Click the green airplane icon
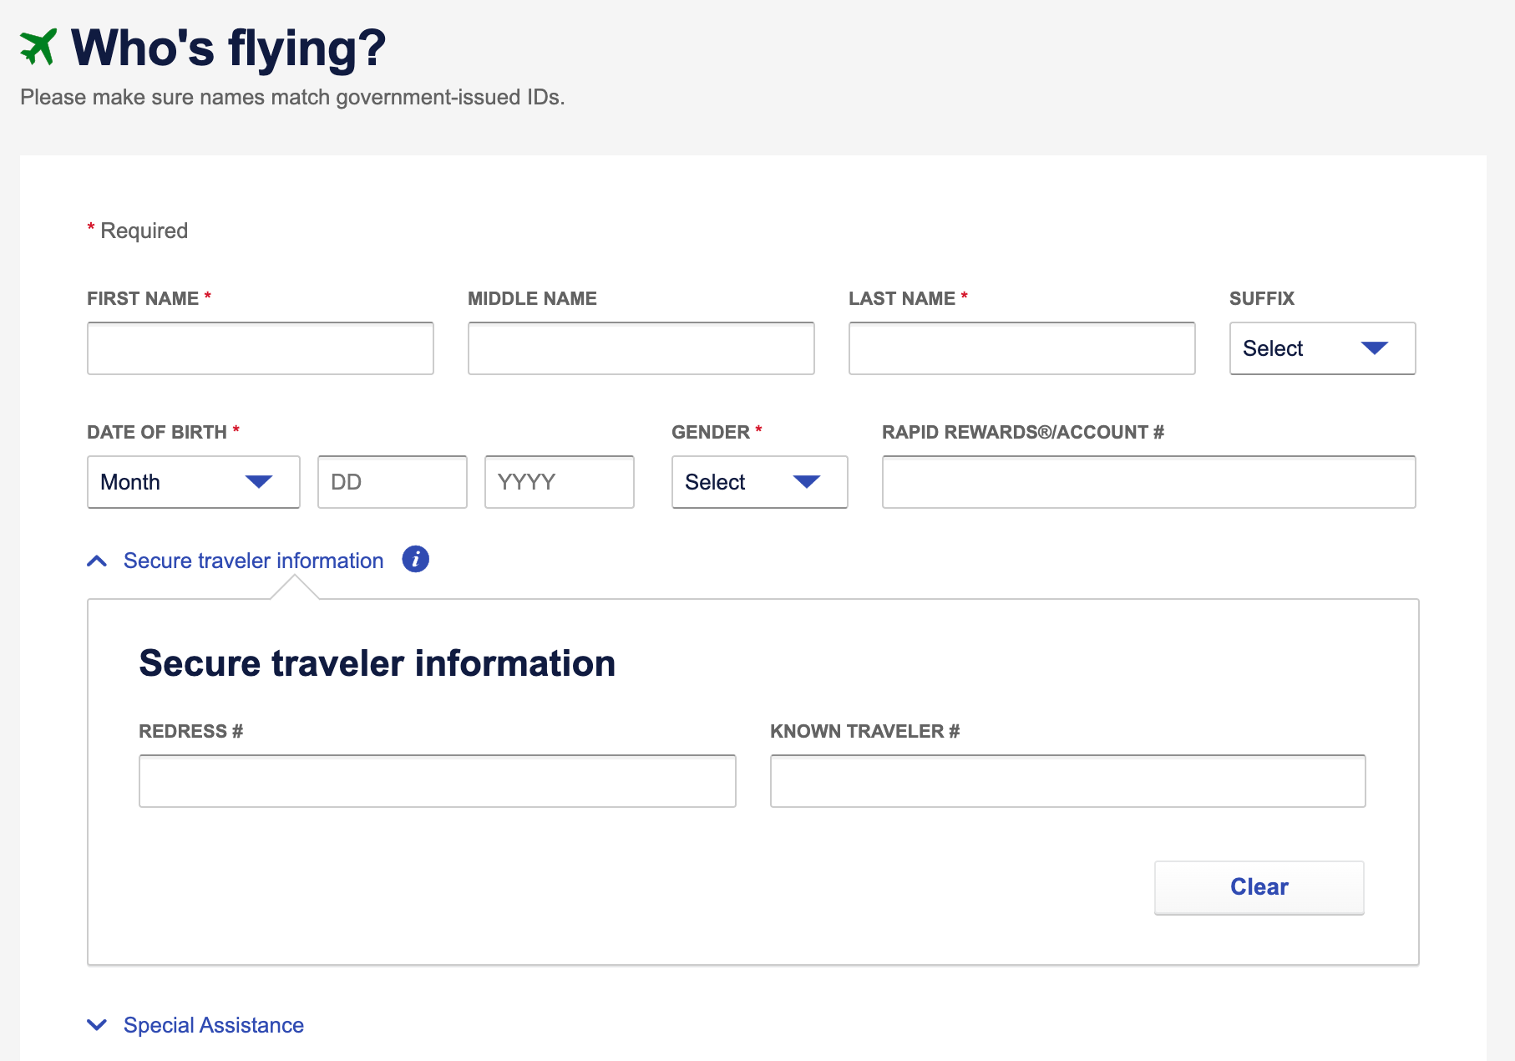Image resolution: width=1515 pixels, height=1061 pixels. pyautogui.click(x=38, y=47)
